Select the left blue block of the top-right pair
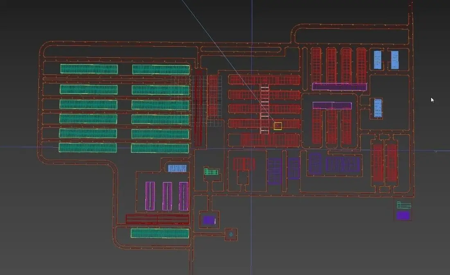 (378, 60)
